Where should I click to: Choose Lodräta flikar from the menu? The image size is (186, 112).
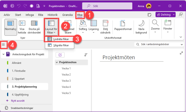59,39
